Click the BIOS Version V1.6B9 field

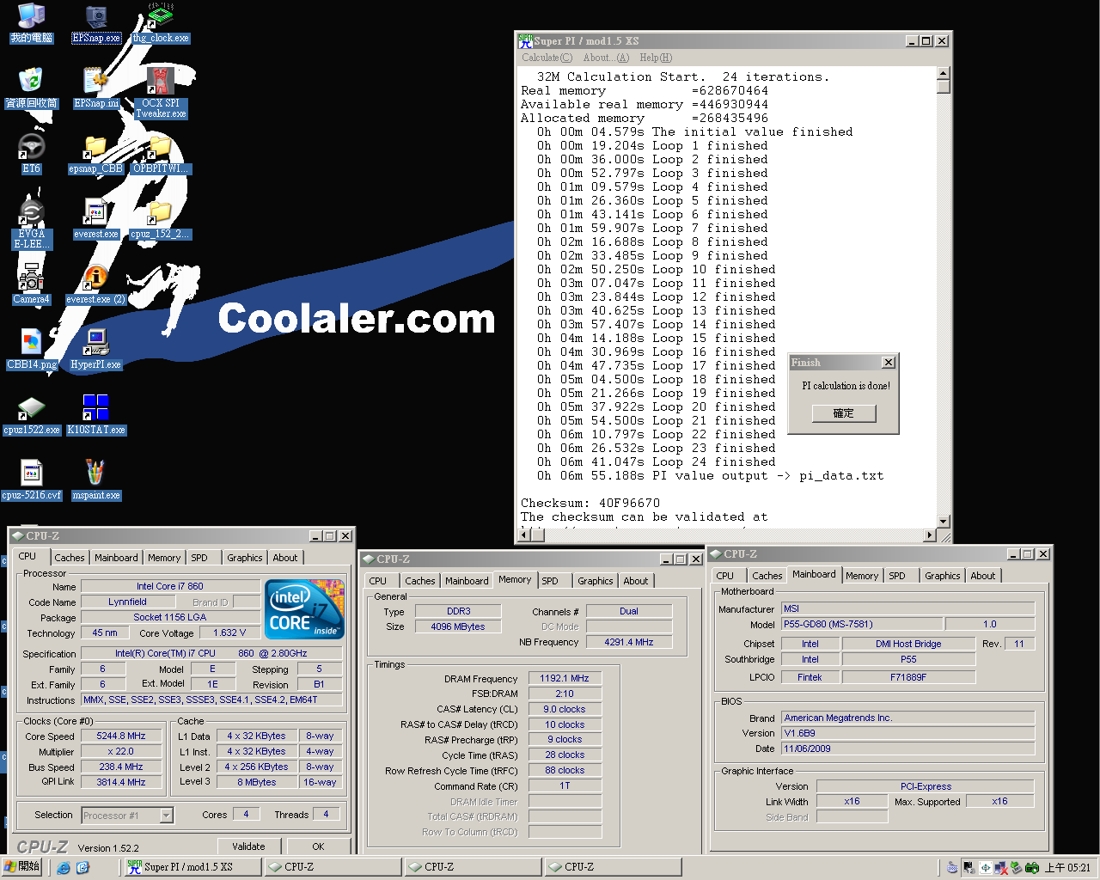[908, 733]
